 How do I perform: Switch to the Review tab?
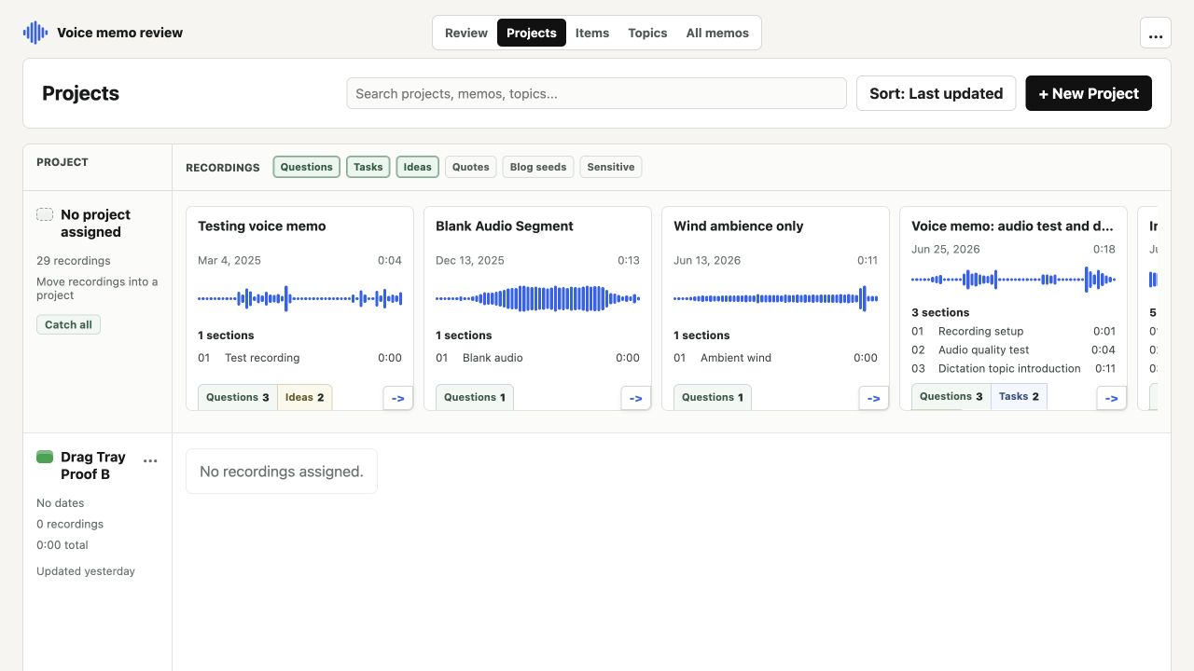click(x=466, y=33)
